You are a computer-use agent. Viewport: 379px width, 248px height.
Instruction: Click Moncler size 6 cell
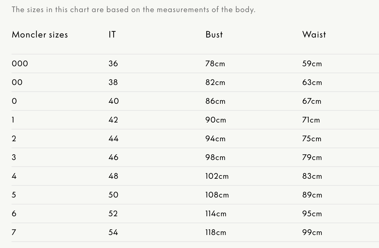pyautogui.click(x=14, y=214)
